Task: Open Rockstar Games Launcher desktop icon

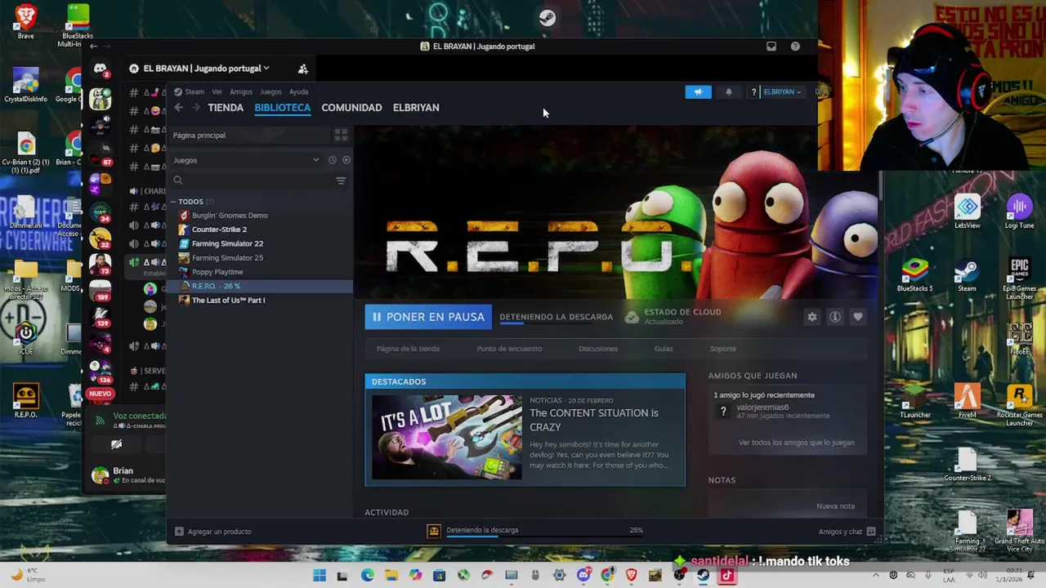Action: [x=1019, y=403]
